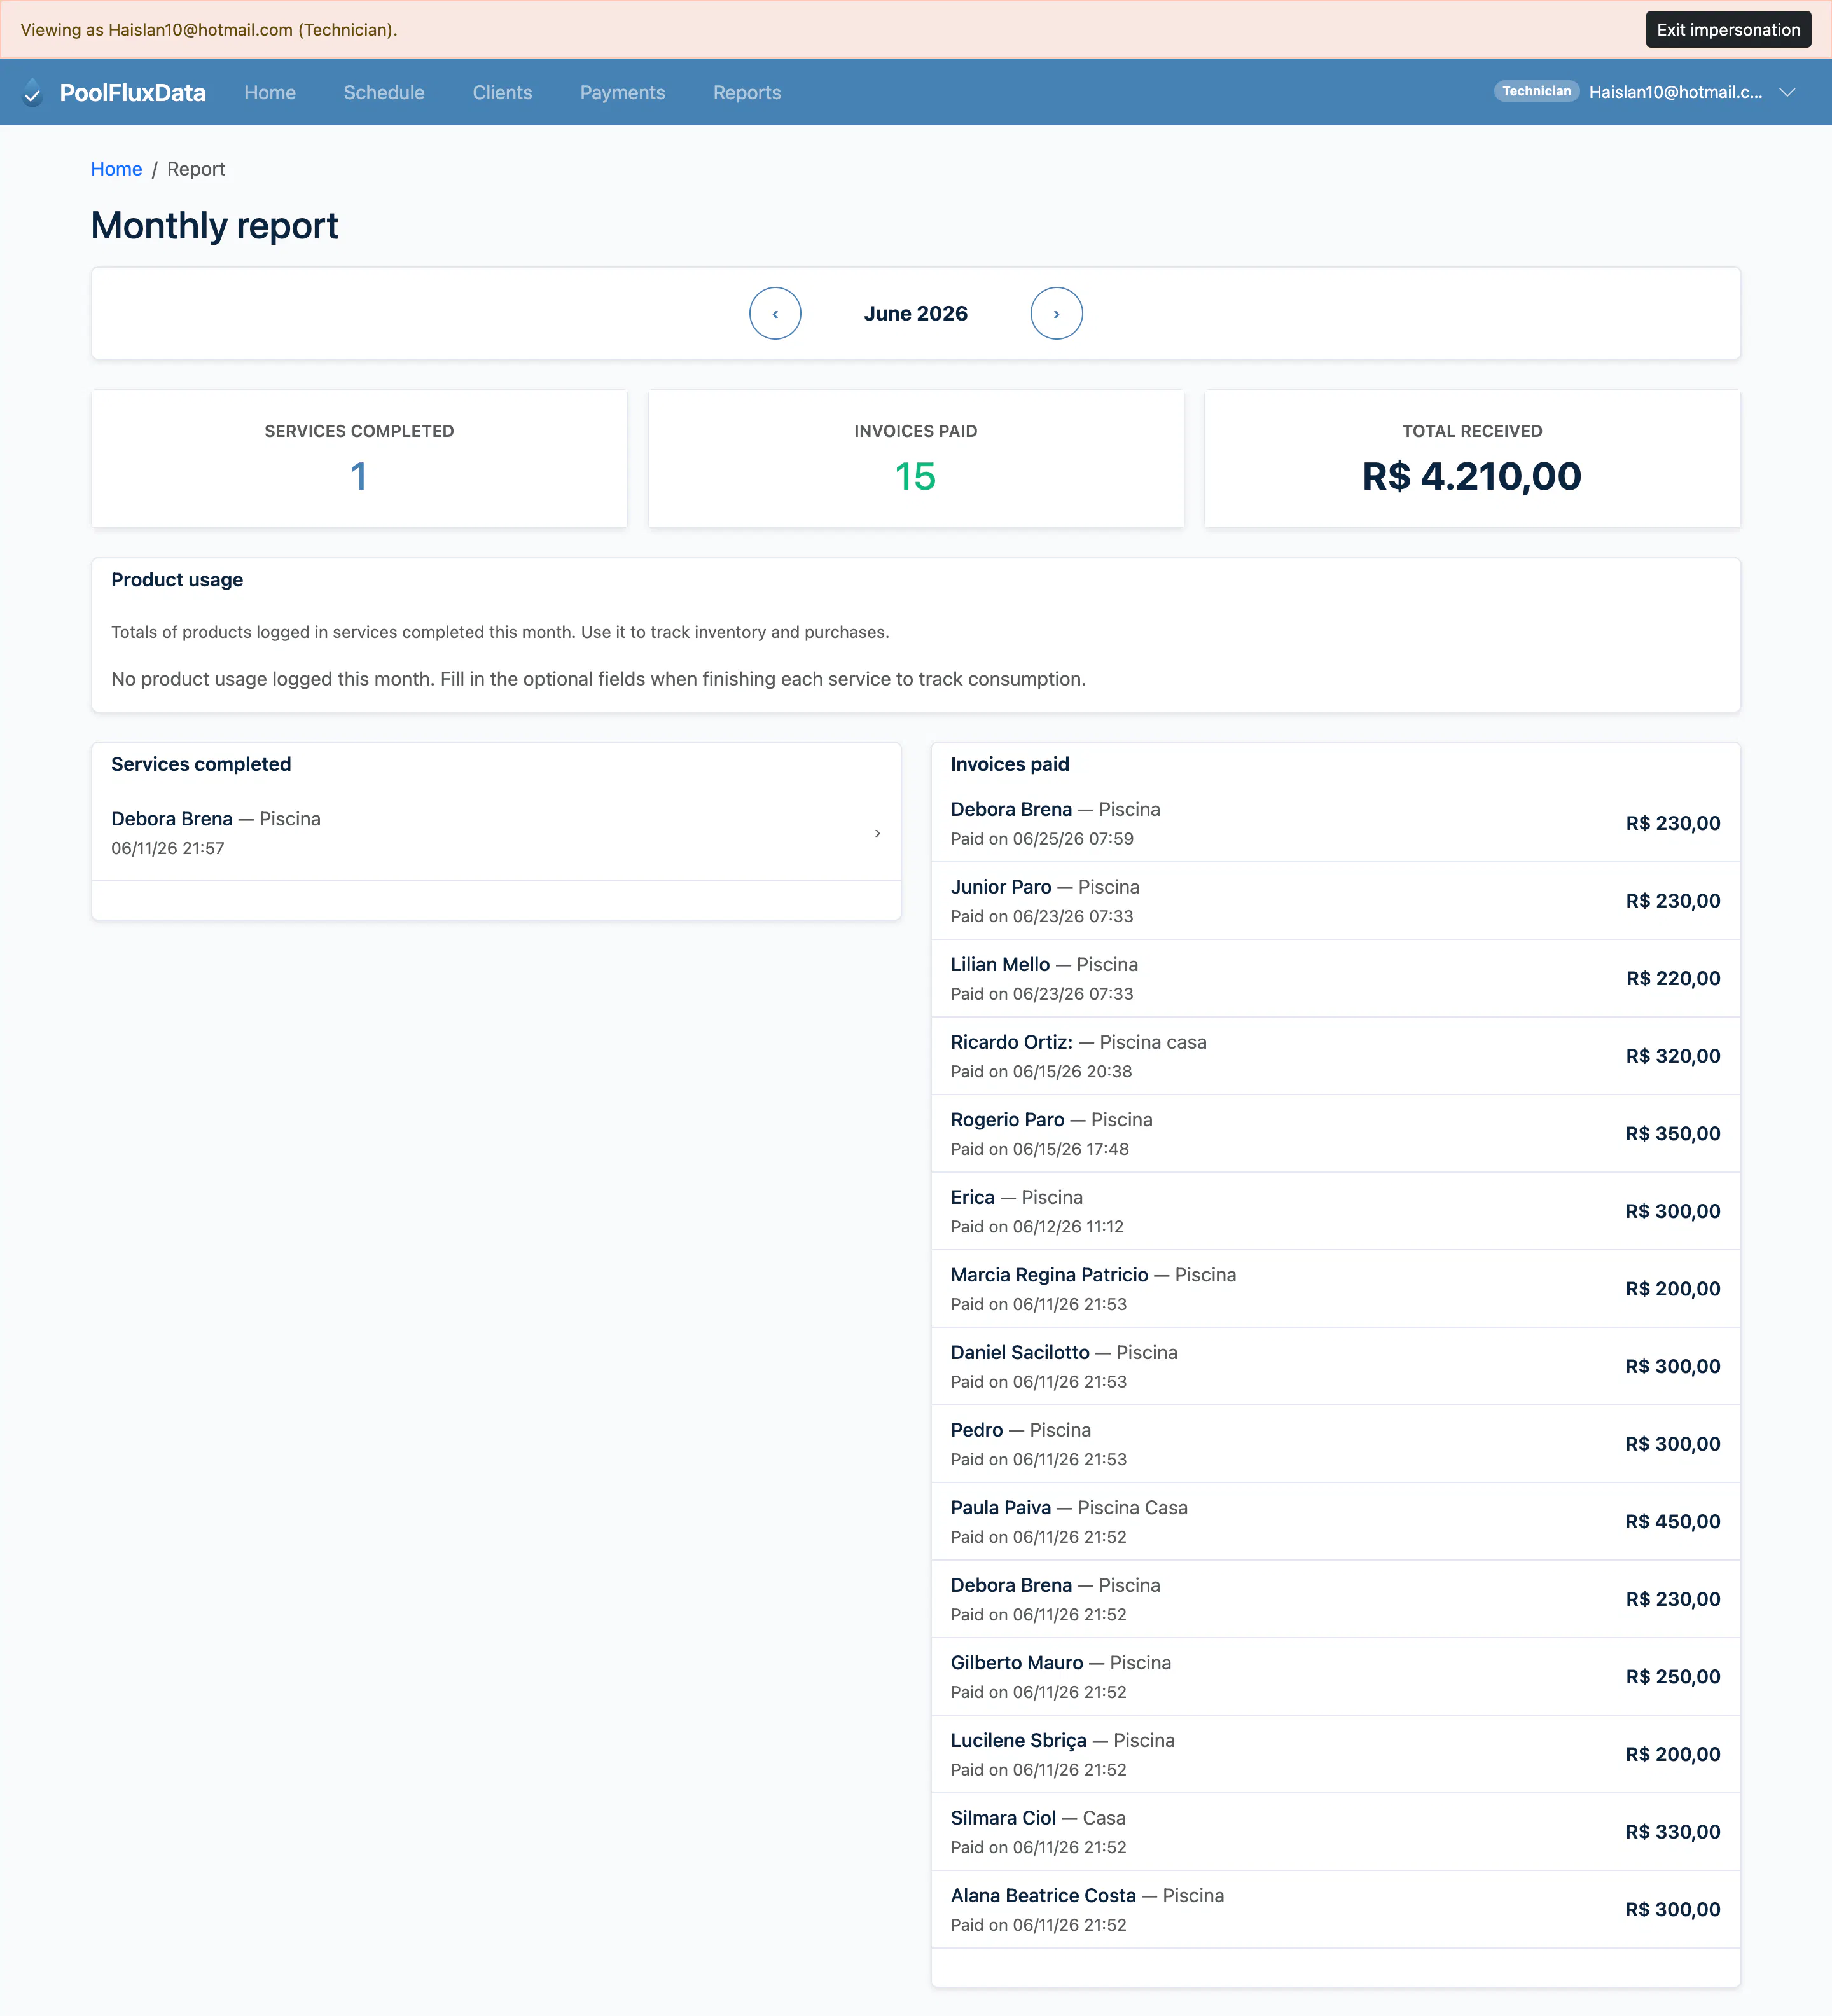Click the Services Completed count card
1832x2016 pixels.
[359, 458]
